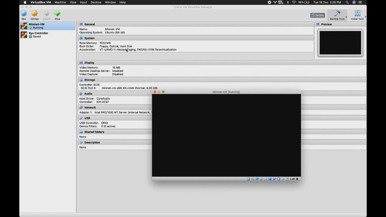The image size is (386, 217).
Task: Click the Show VM green arrow icon
Action: [57, 13]
